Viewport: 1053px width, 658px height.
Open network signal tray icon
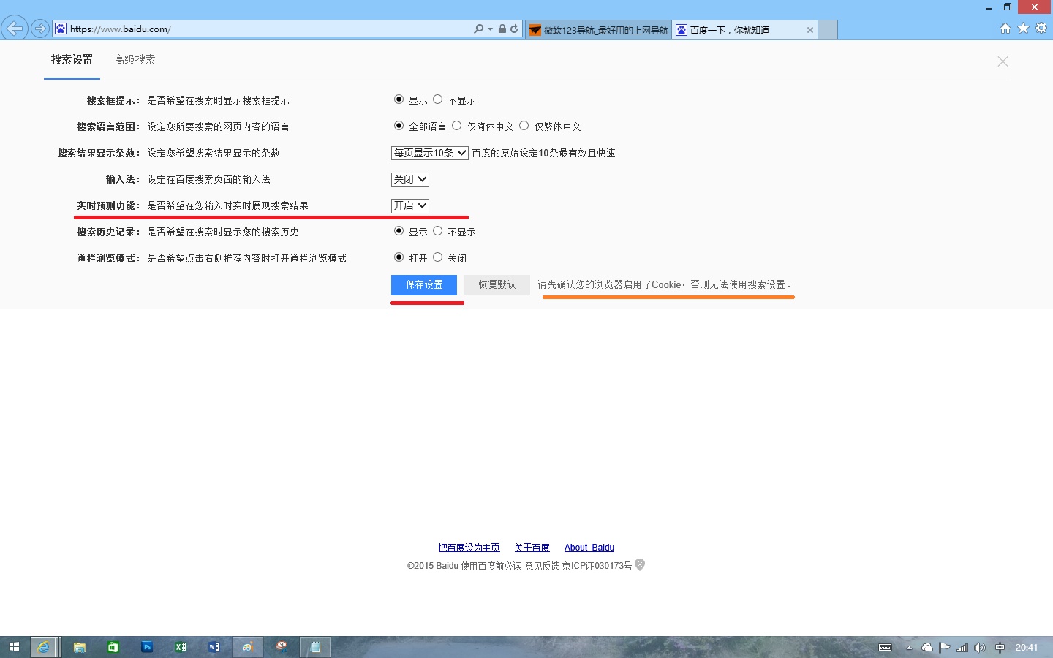point(962,648)
